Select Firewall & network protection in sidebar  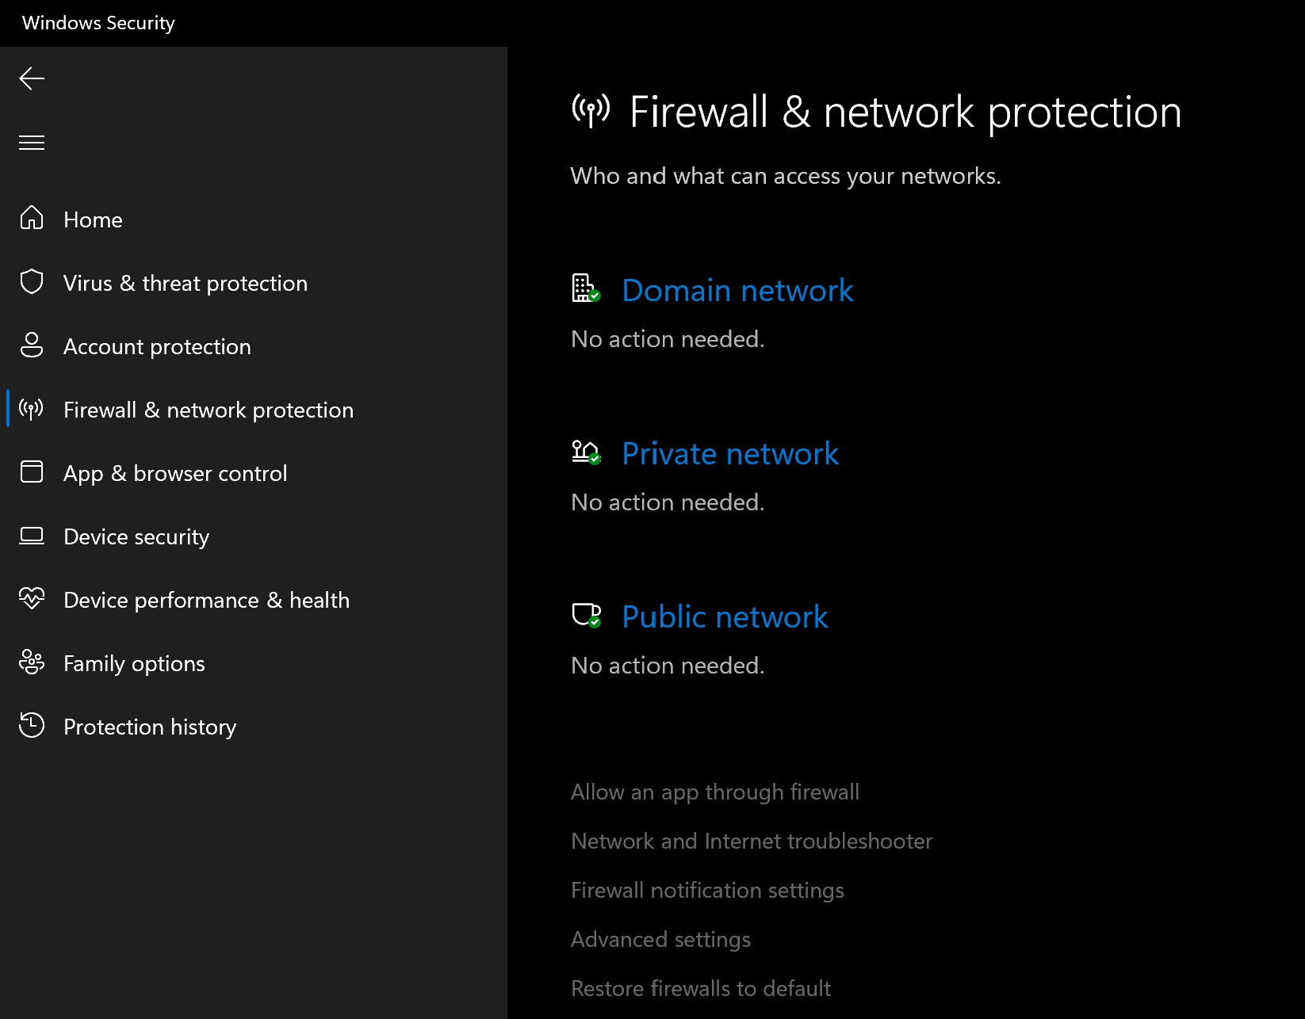(208, 410)
